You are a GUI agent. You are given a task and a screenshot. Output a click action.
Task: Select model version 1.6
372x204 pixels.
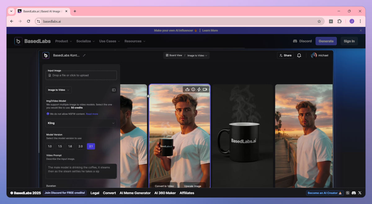pyautogui.click(x=70, y=146)
